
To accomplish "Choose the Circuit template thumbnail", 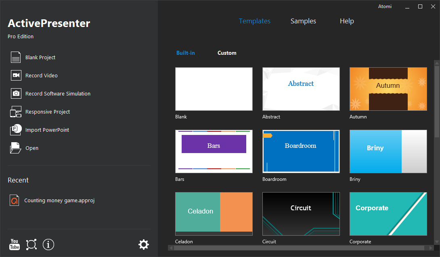I will pyautogui.click(x=301, y=214).
